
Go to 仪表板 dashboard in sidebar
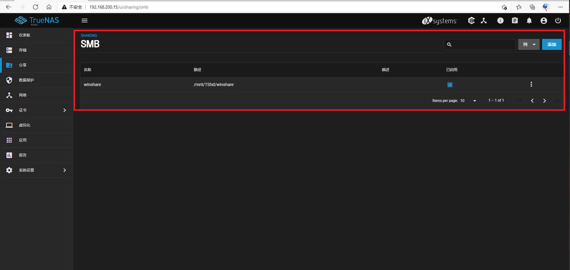pos(37,35)
